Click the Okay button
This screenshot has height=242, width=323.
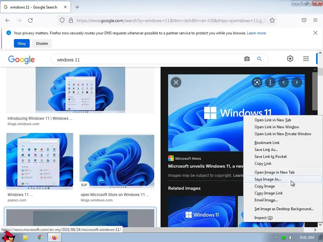[x=22, y=43]
